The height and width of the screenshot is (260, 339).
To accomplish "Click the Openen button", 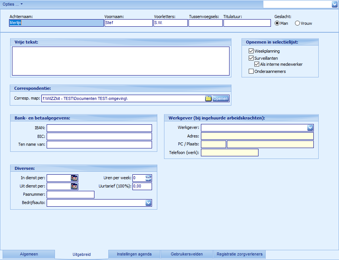I will (x=220, y=98).
